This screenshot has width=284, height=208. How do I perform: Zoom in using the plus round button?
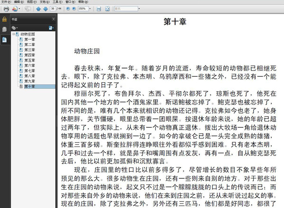coord(74,9)
